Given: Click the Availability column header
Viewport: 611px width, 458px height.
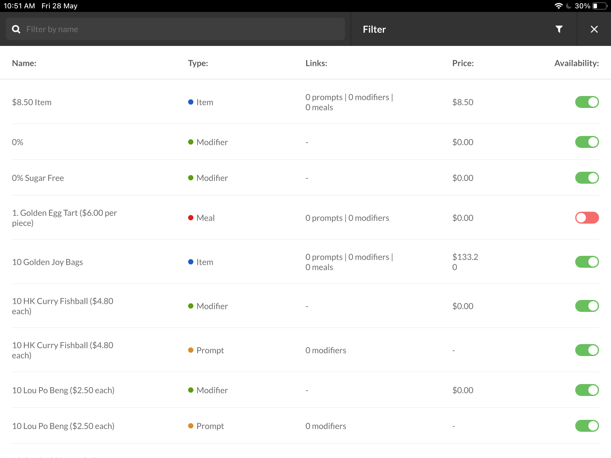Looking at the screenshot, I should pyautogui.click(x=576, y=63).
